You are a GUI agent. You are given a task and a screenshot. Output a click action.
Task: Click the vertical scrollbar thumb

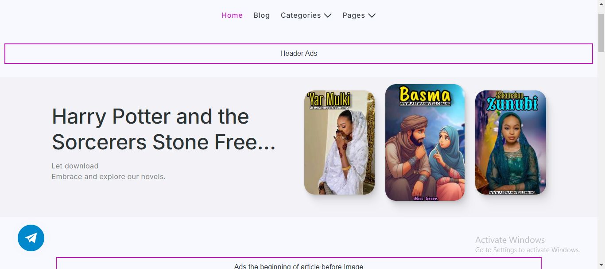point(601,32)
